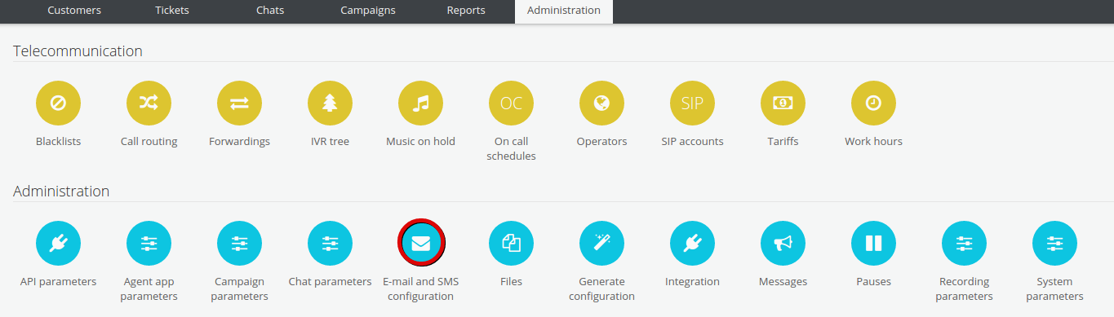Open Music on hold icon
Viewport: 1114px width, 317px height.
click(421, 103)
